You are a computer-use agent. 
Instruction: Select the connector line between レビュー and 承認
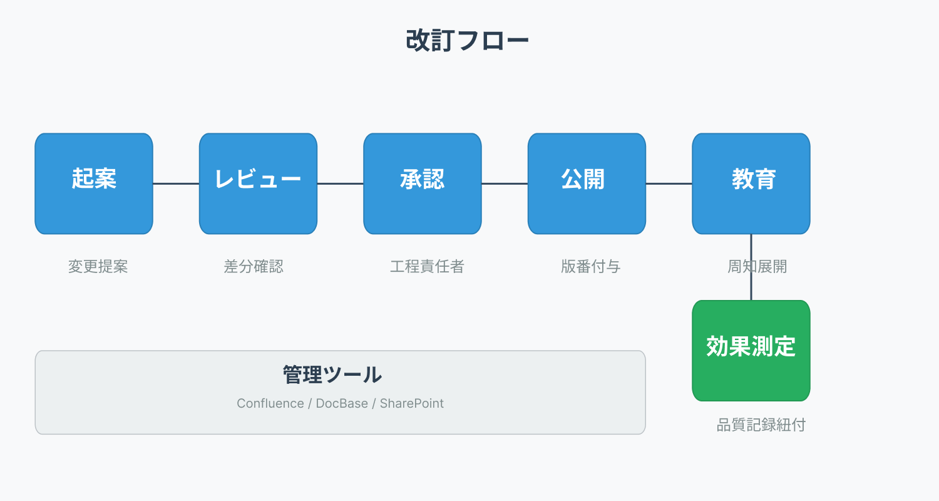click(340, 183)
